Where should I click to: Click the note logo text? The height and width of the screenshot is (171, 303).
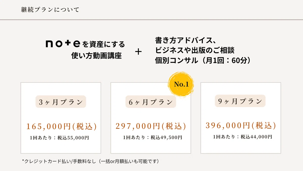(x=63, y=44)
